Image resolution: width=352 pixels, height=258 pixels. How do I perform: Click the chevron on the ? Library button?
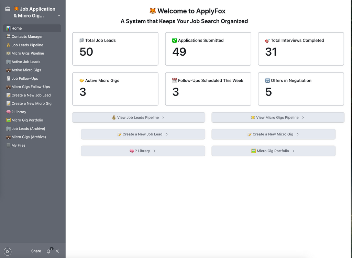click(x=154, y=151)
